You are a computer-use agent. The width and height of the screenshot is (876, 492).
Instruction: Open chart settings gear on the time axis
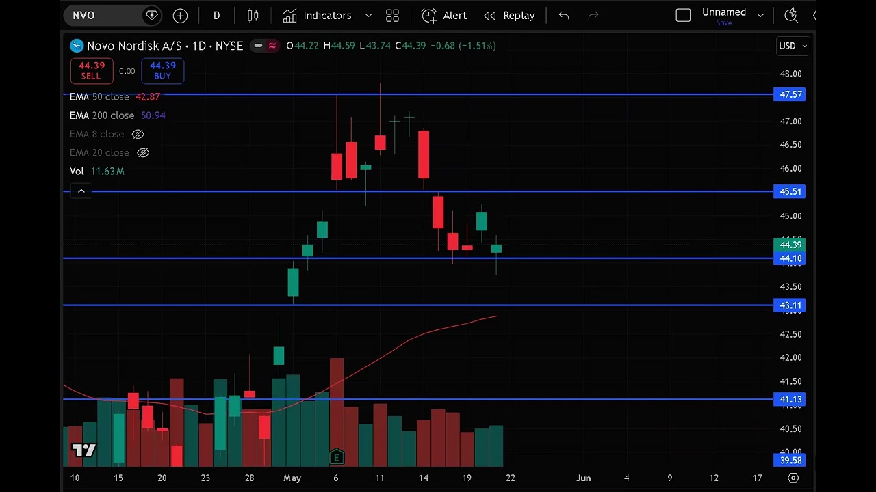(x=793, y=478)
